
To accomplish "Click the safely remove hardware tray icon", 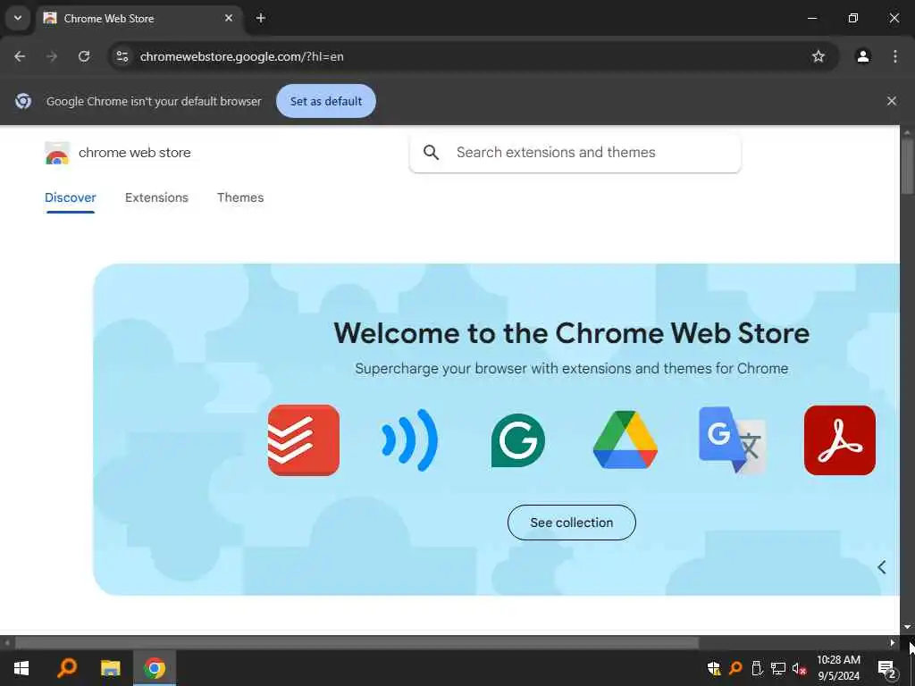I will click(x=757, y=668).
